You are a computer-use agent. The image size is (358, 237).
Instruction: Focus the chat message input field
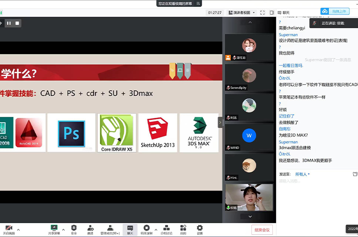pos(317,181)
